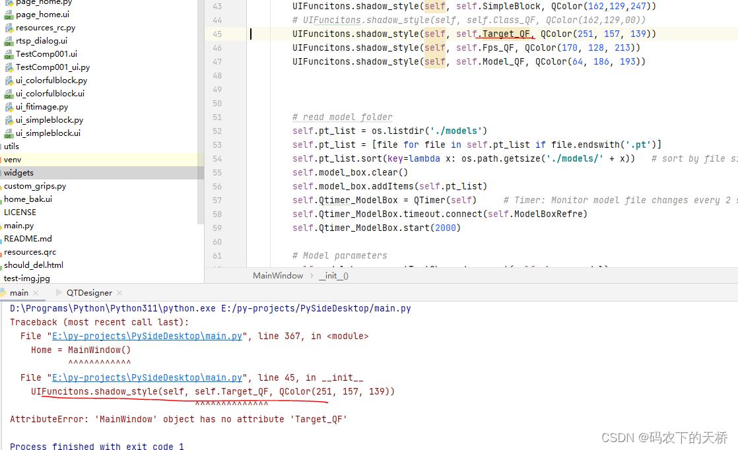Click self.model_box.addItems line
This screenshot has width=738, height=450.
click(389, 186)
